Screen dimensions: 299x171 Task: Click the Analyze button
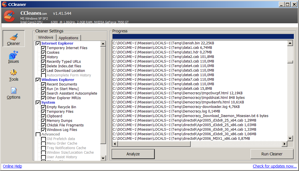tap(133, 154)
